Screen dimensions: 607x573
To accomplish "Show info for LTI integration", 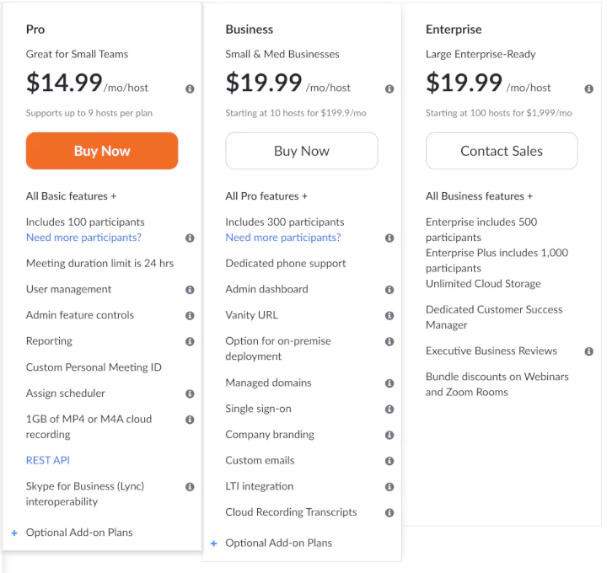I will [389, 487].
